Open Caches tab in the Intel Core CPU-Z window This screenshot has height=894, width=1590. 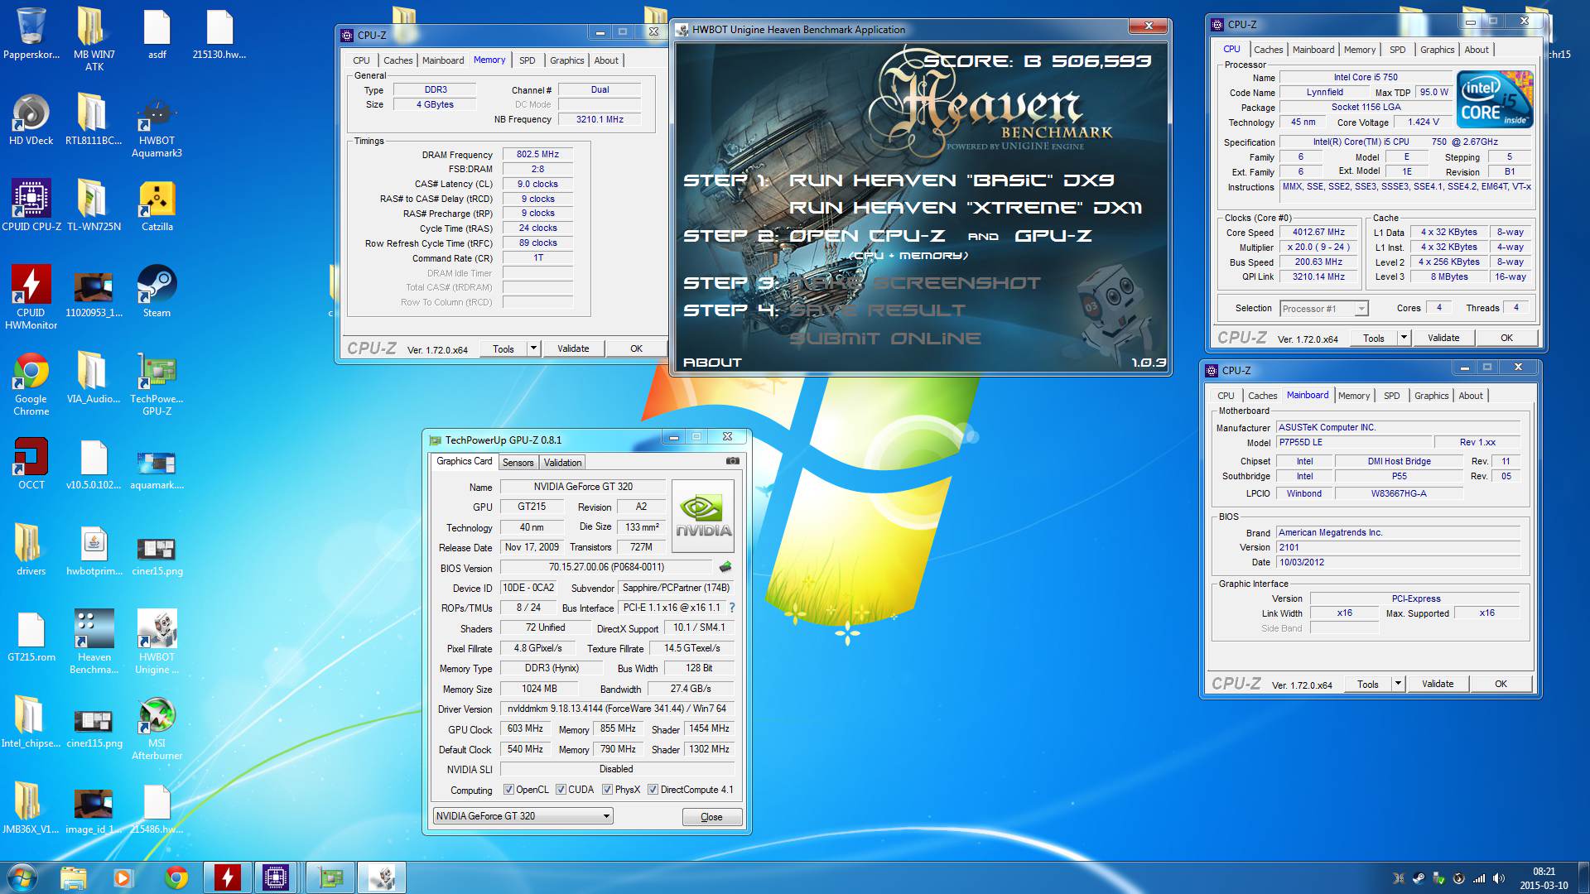(x=1267, y=50)
